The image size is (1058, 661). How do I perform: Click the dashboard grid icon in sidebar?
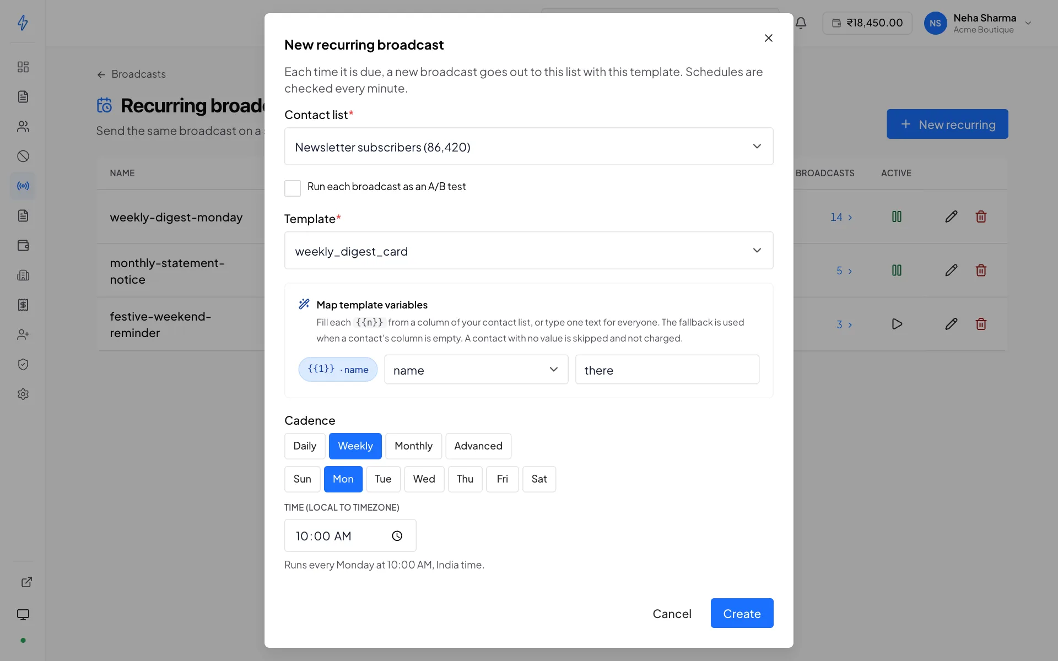(x=23, y=67)
